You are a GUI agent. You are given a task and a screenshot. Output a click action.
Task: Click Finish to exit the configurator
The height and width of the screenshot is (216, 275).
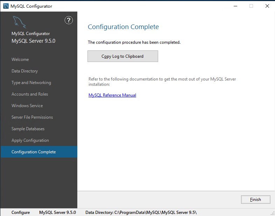click(255, 200)
